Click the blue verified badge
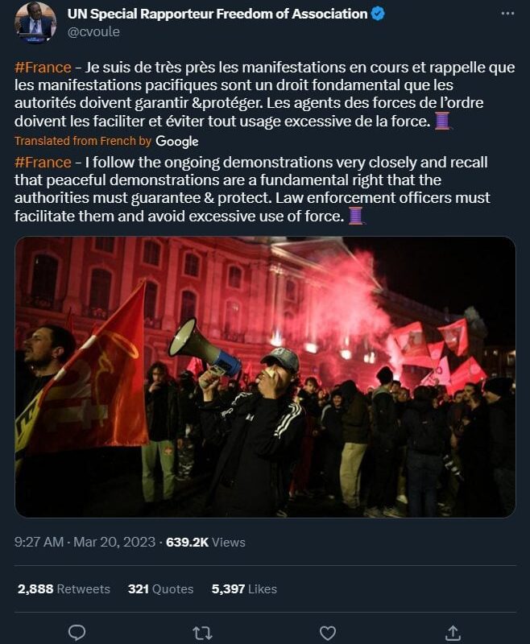This screenshot has height=644, width=530. click(377, 14)
